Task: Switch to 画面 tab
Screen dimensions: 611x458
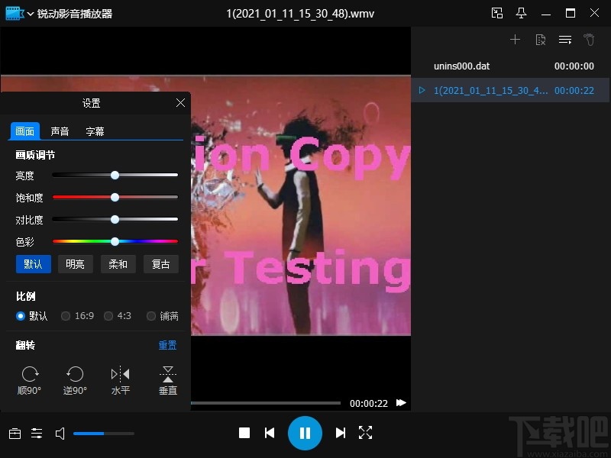Action: pos(24,131)
